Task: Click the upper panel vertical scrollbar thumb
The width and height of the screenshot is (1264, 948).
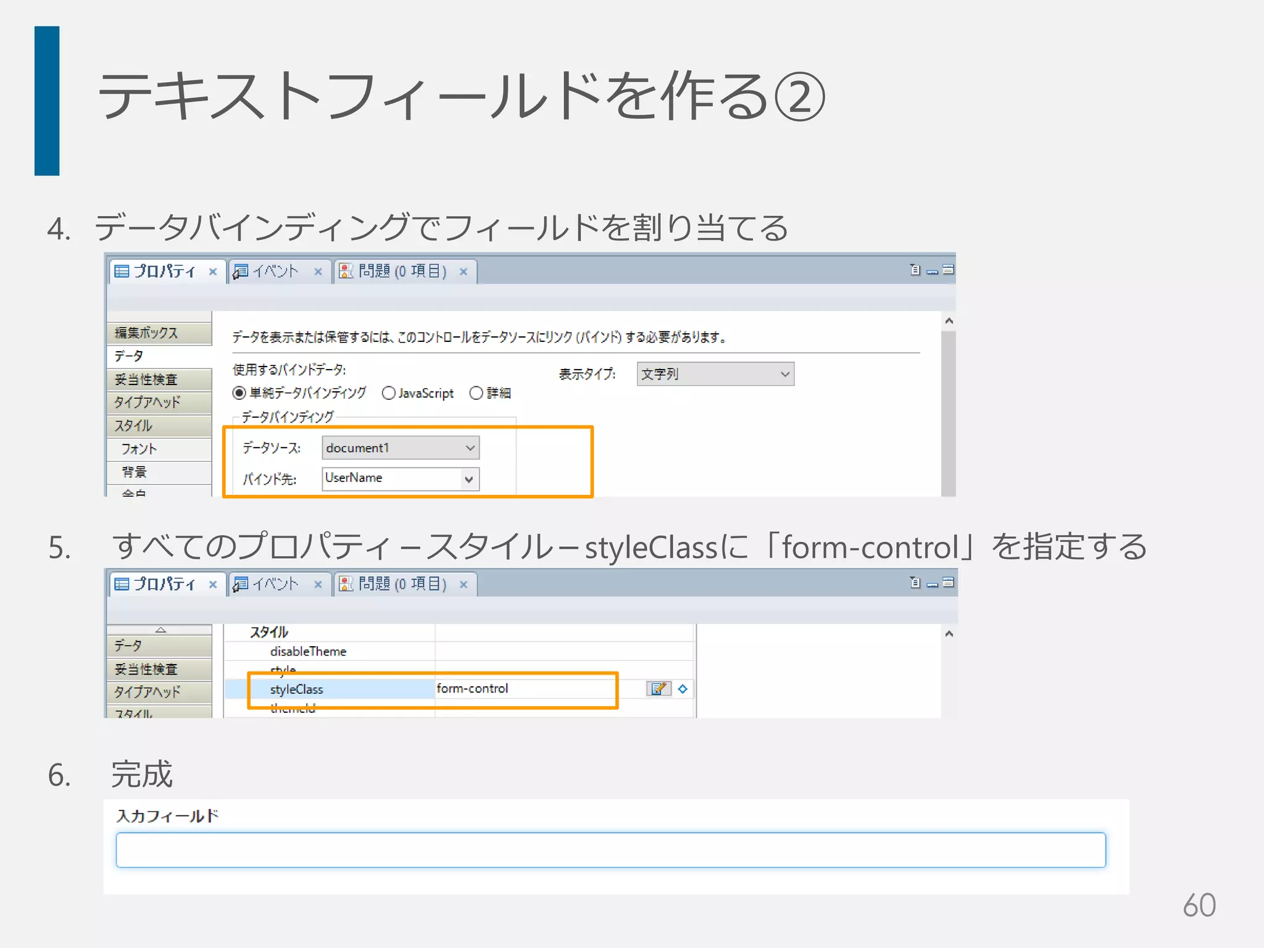Action: [949, 414]
